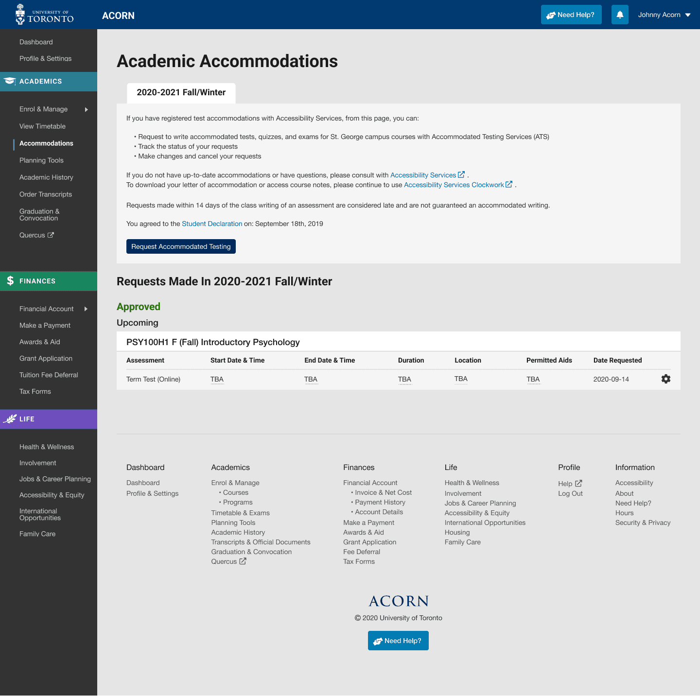Image resolution: width=700 pixels, height=696 pixels.
Task: Click the Need Help? button in header
Action: [571, 15]
